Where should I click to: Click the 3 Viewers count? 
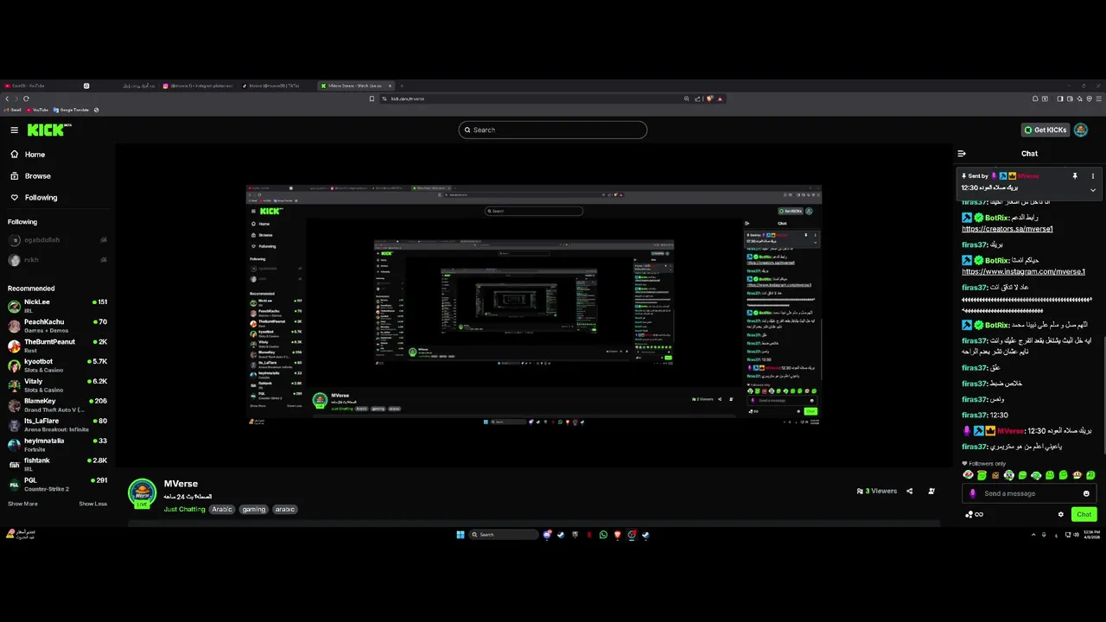[x=876, y=491]
